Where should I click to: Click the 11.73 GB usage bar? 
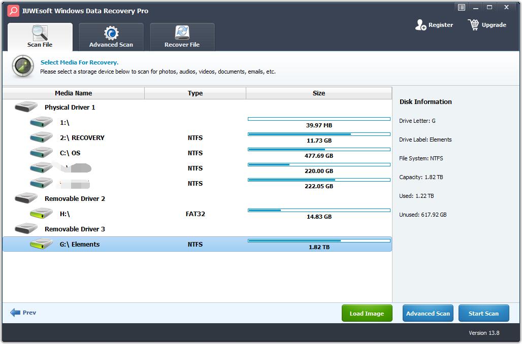(x=319, y=134)
